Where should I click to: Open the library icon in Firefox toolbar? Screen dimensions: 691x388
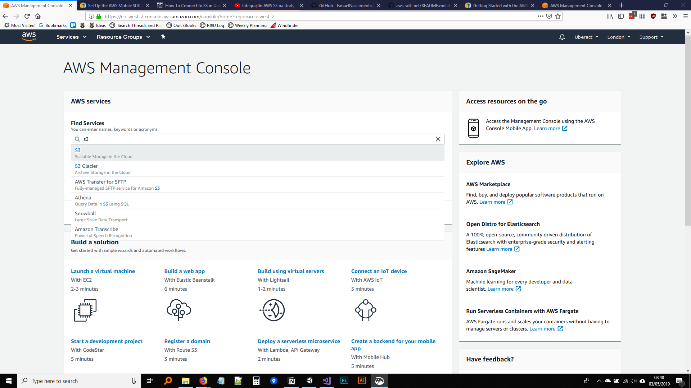click(x=610, y=16)
